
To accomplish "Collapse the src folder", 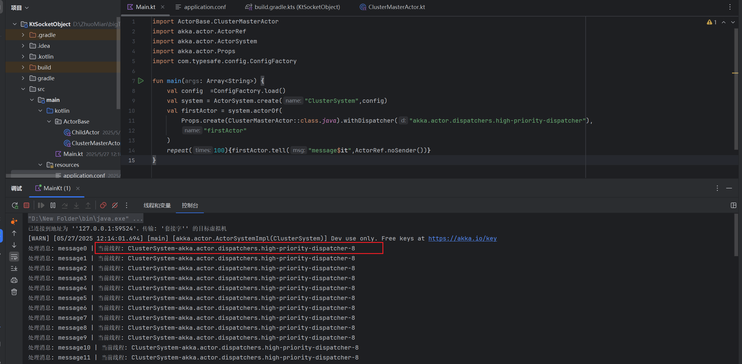I will pos(23,89).
